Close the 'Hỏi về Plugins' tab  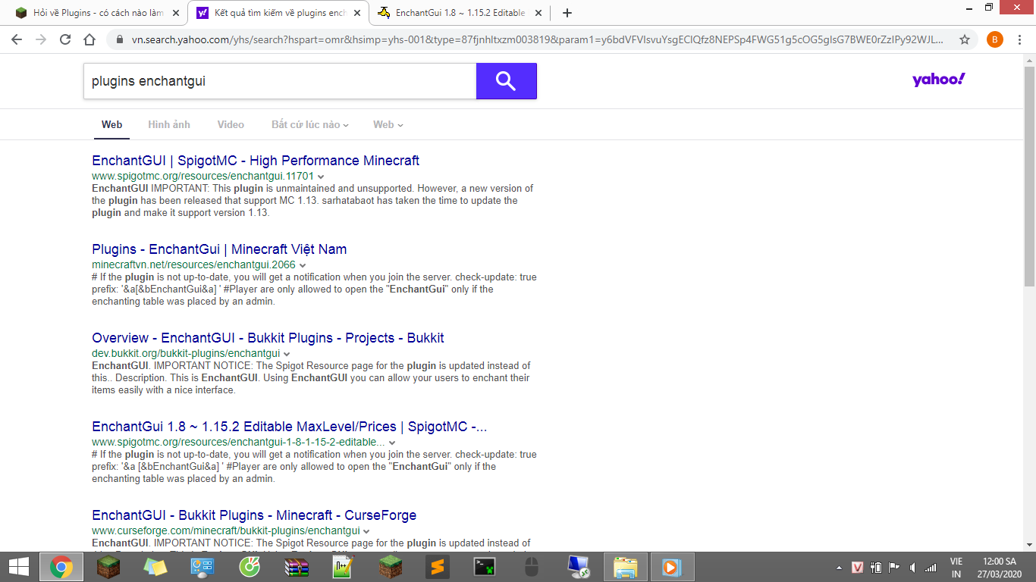tap(175, 13)
